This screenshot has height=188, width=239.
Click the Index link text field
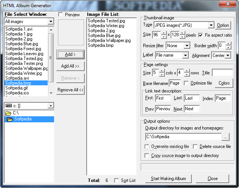coord(223,98)
